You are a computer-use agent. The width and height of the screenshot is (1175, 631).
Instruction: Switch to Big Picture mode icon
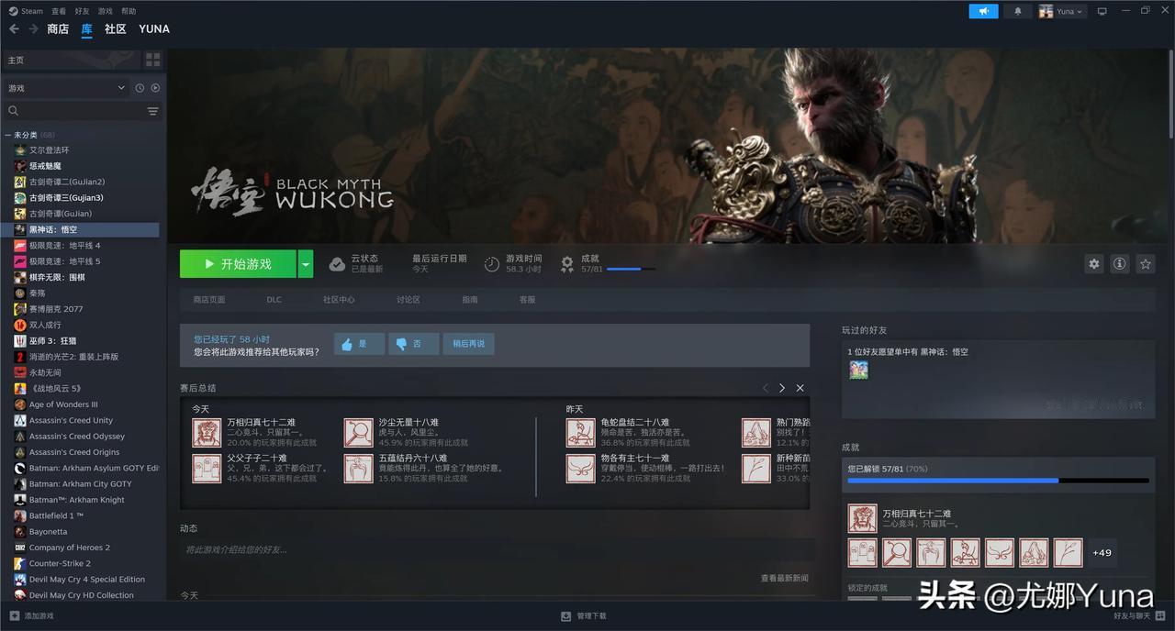tap(1102, 11)
